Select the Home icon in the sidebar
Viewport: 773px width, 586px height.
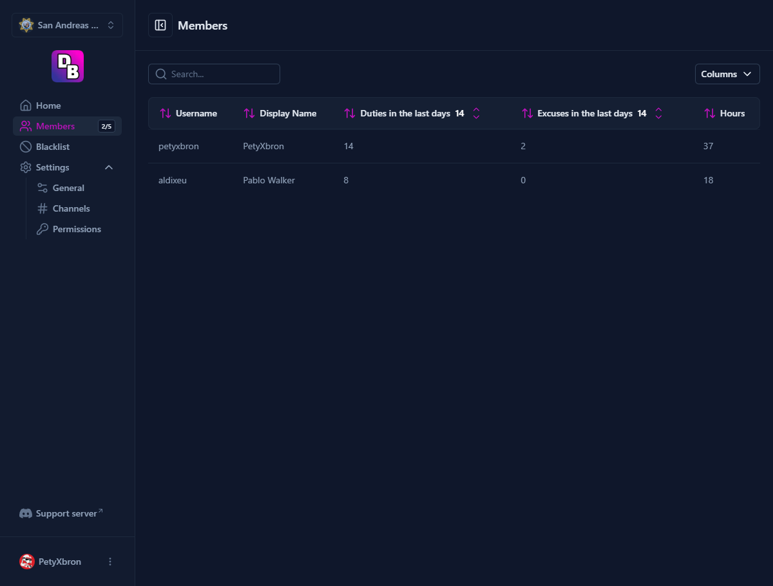click(26, 105)
